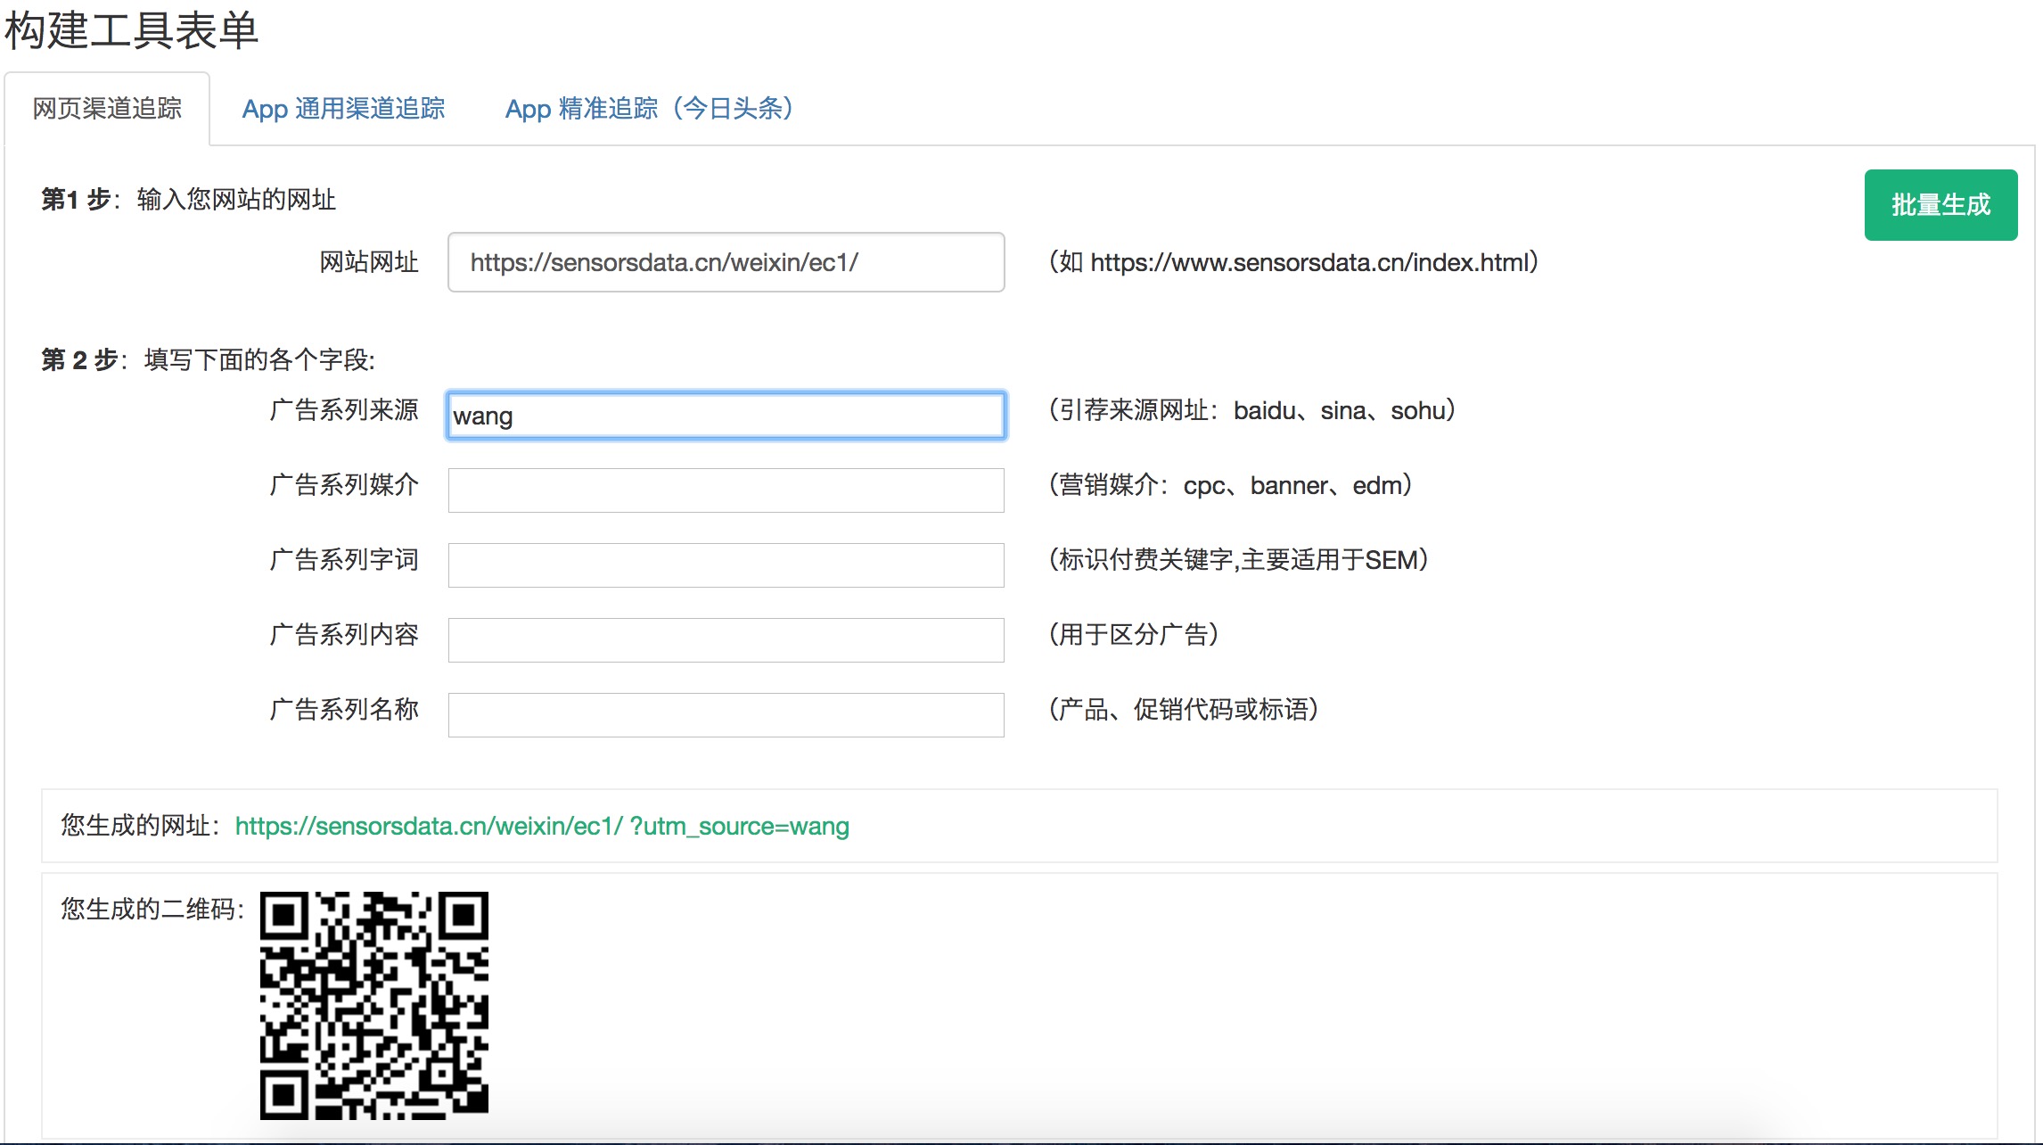Click the hint text 用于区分广告
This screenshot has width=2043, height=1145.
pos(1134,635)
